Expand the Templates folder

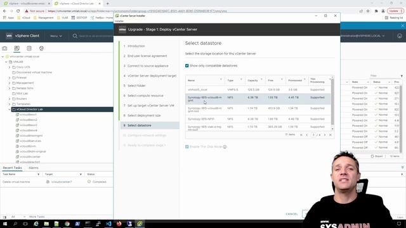point(10,104)
